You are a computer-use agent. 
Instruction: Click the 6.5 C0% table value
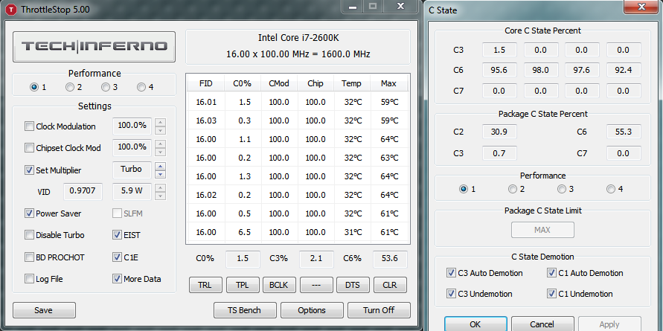pos(243,232)
